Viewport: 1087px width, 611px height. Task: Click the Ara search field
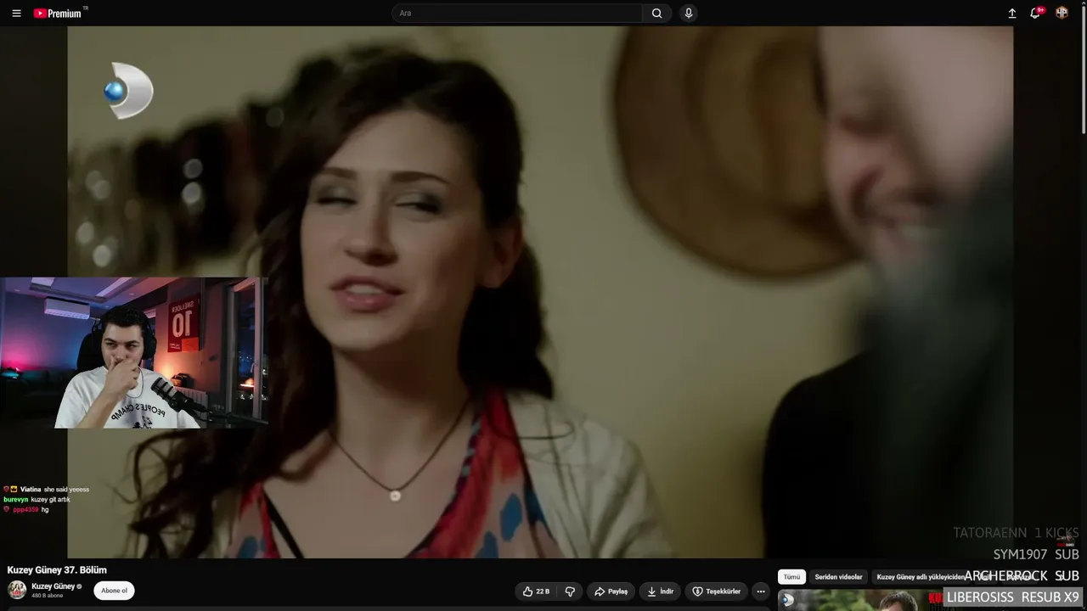pos(516,14)
